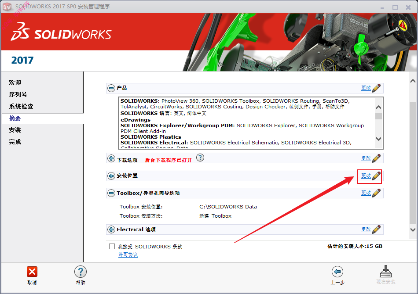
Task: Click the pencil icon in the Toolbox row
Action: click(x=376, y=193)
